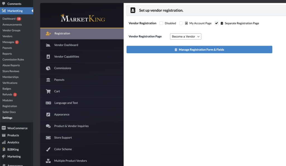
Task: Open Reports in sidebar
Action: (7, 54)
